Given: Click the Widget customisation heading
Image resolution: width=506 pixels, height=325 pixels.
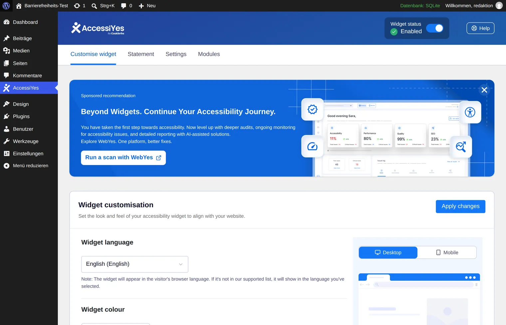Looking at the screenshot, I should coord(116,205).
